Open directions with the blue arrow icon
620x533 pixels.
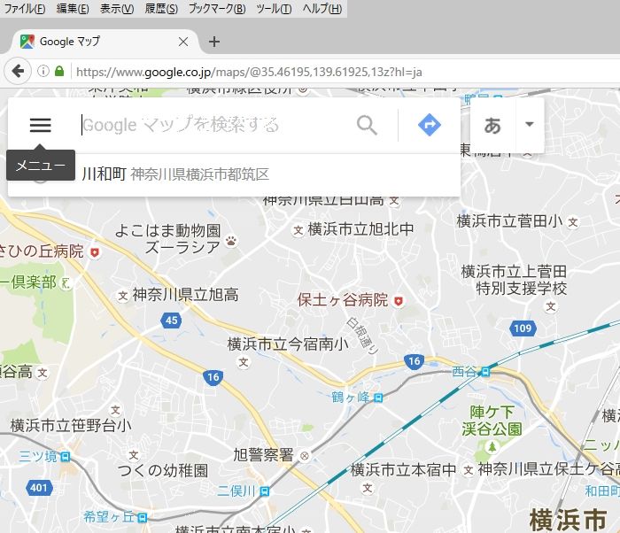[x=430, y=125]
